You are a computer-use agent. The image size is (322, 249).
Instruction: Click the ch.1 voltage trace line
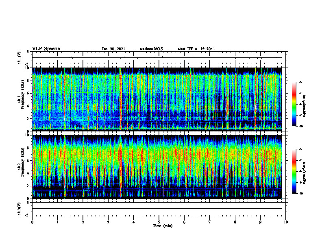tap(157, 58)
